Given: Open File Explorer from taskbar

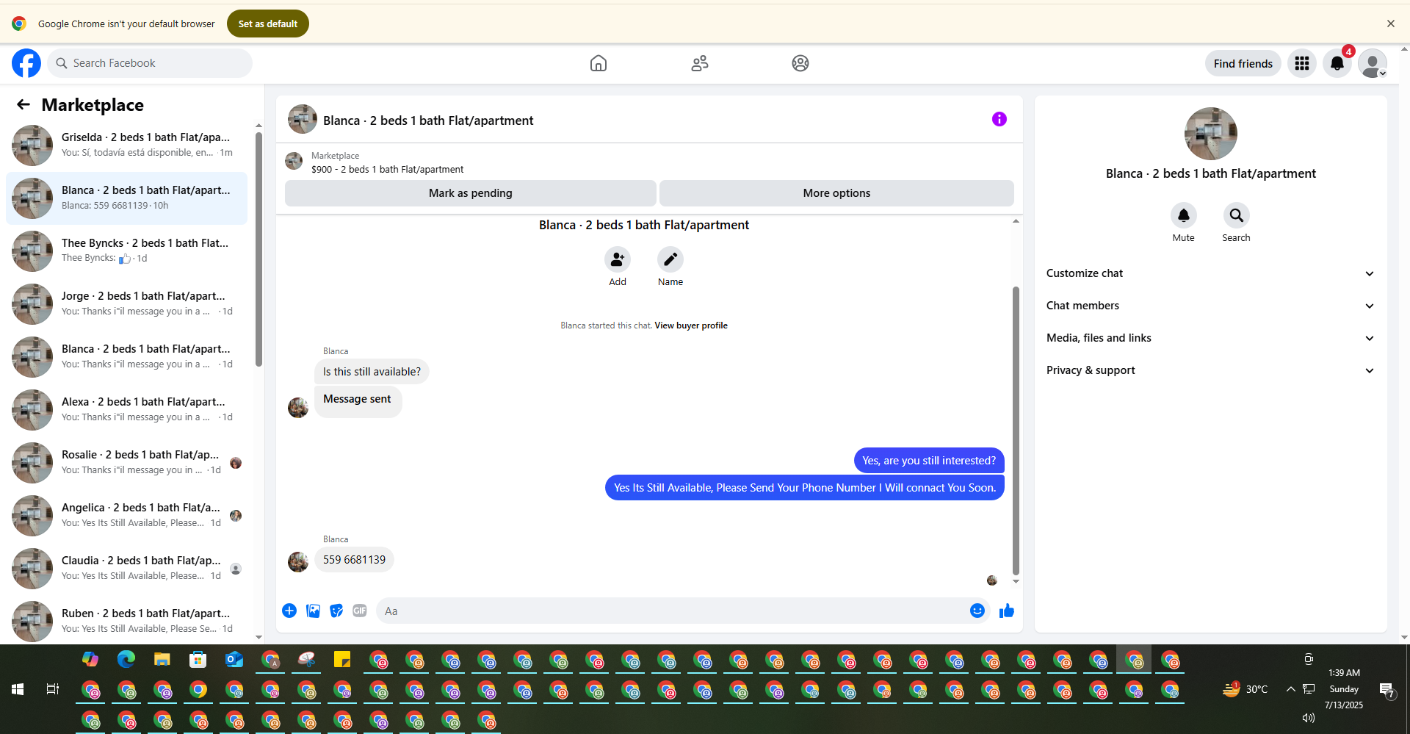Looking at the screenshot, I should (x=162, y=660).
